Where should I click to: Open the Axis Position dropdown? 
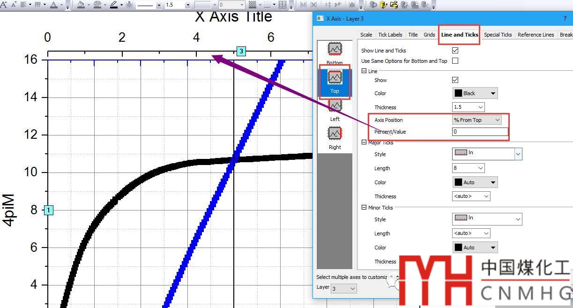tap(477, 120)
